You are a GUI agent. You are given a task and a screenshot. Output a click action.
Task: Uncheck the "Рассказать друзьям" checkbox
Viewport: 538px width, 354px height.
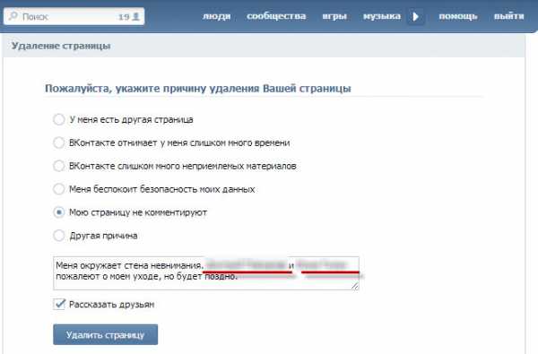59,304
